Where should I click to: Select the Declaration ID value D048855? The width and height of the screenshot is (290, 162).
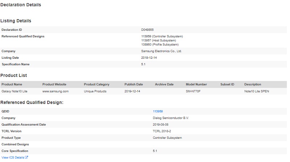click(x=148, y=30)
